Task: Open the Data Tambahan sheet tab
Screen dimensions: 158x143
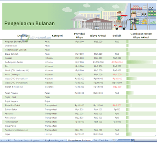Action: click(x=102, y=140)
